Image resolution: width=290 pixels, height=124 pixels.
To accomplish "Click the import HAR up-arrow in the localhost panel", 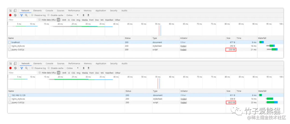I will coord(84,15).
